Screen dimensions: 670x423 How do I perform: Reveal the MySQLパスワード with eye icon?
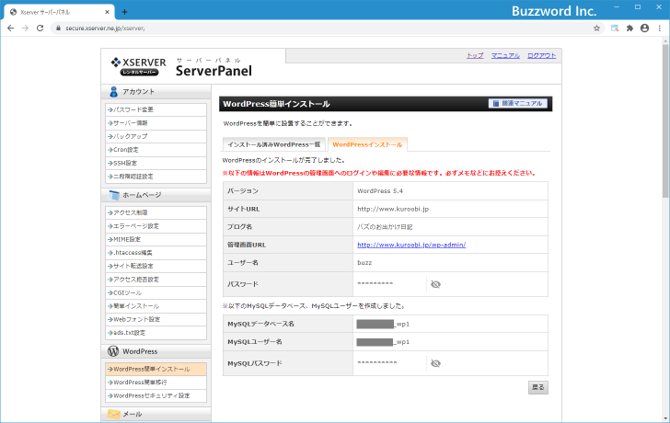[x=435, y=363]
